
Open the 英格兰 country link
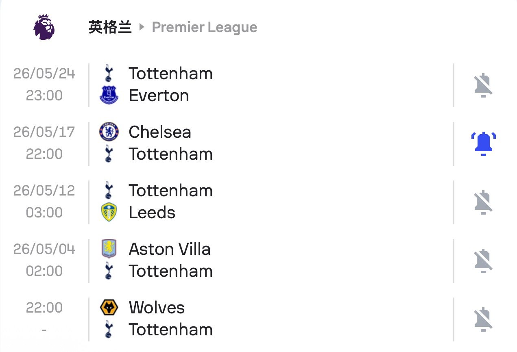[x=110, y=27]
